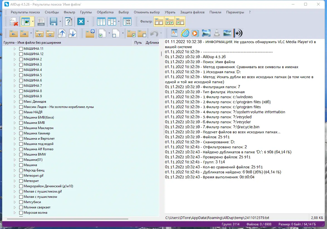
Task: Toggle the preview panel toolbar button
Action: click(26, 21)
